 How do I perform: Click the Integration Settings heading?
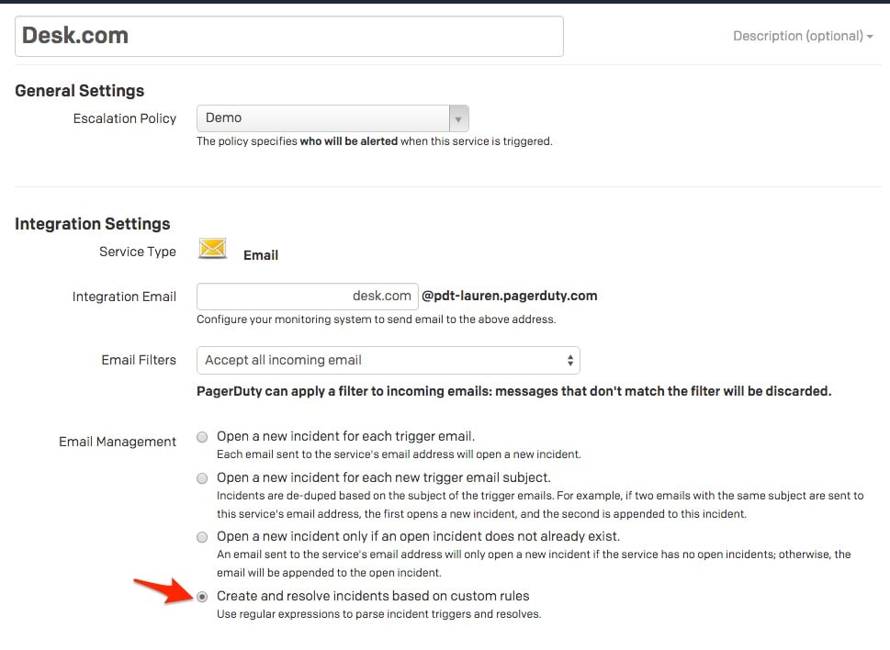(x=93, y=224)
